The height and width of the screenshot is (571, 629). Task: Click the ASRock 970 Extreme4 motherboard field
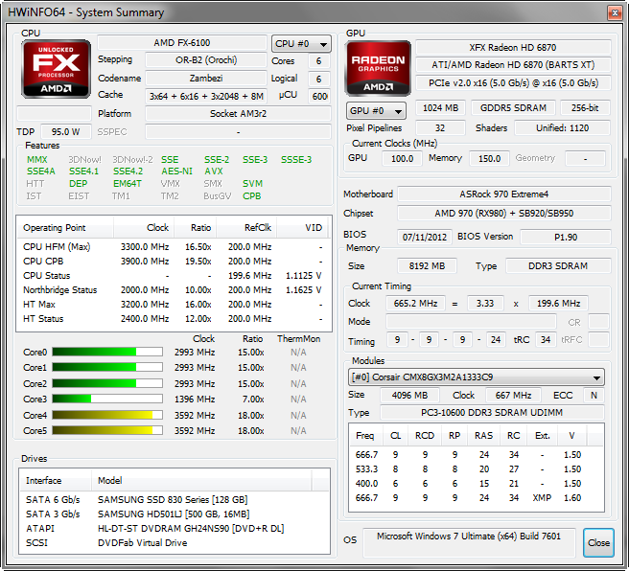tap(503, 194)
